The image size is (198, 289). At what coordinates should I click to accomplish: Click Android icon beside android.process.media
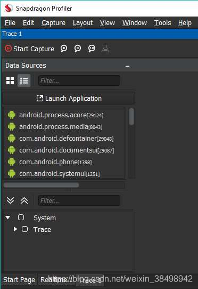point(12,126)
